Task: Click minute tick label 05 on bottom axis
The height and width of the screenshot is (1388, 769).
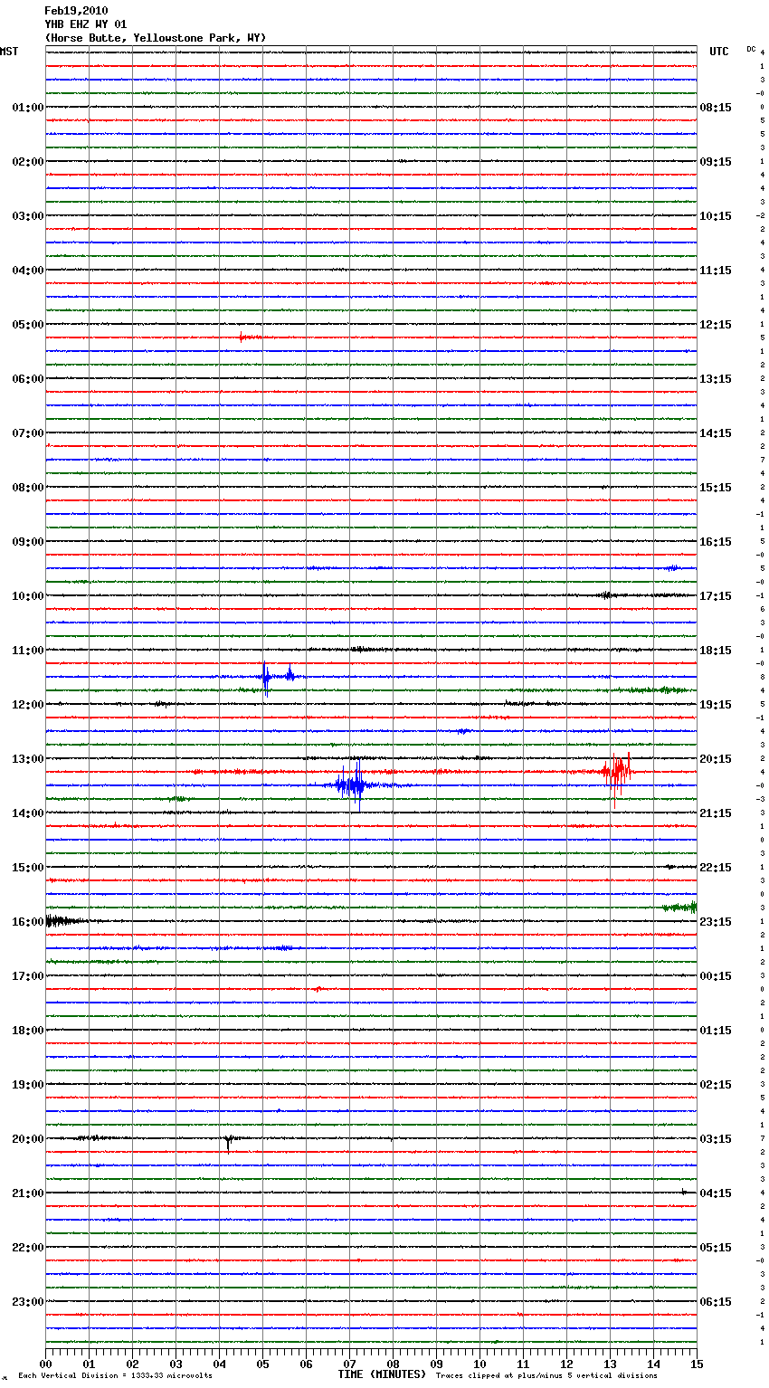Action: pyautogui.click(x=262, y=1364)
